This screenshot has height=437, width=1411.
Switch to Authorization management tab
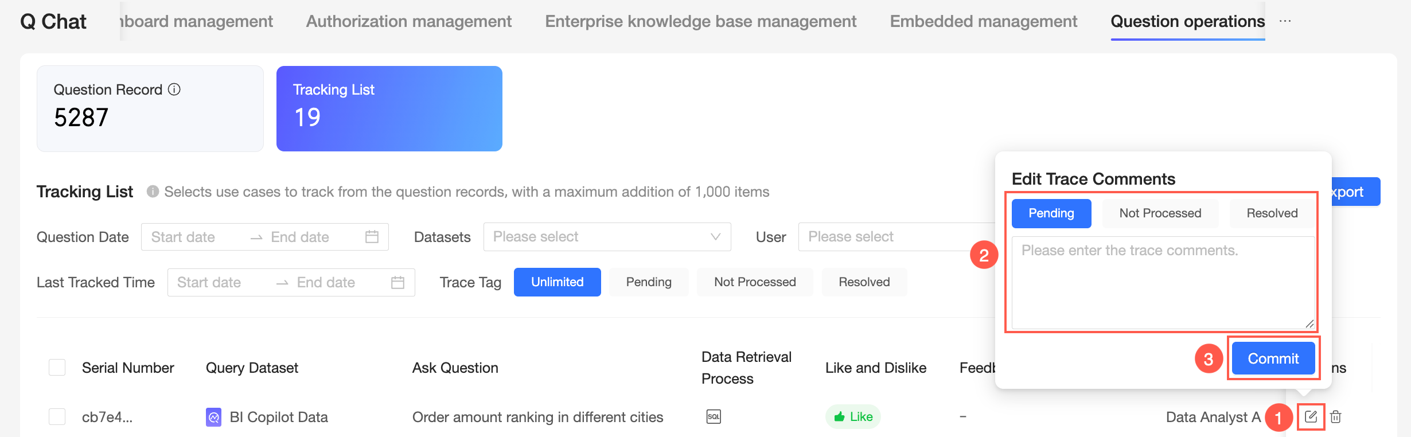coord(408,21)
